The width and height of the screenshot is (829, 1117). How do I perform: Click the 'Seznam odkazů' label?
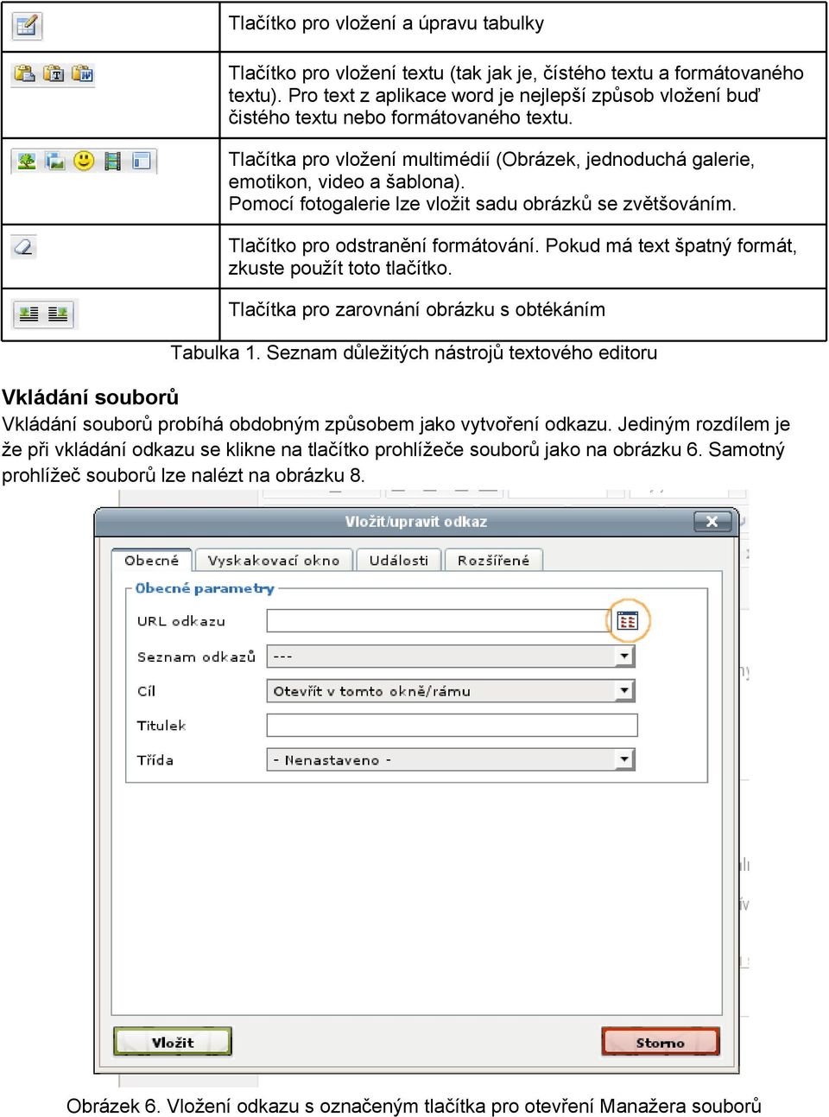(x=196, y=657)
